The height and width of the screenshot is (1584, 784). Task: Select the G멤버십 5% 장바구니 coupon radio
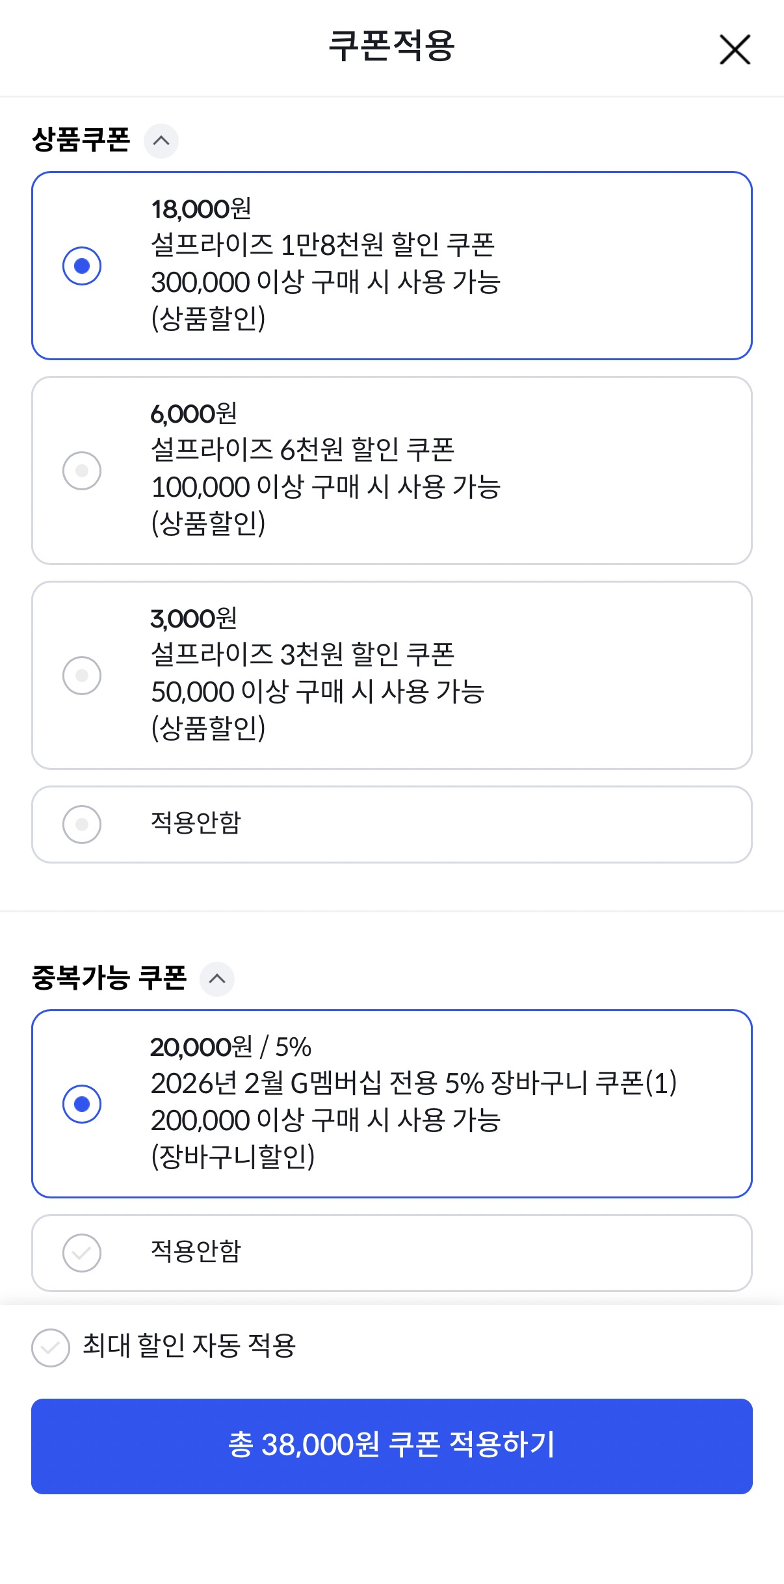point(82,1103)
